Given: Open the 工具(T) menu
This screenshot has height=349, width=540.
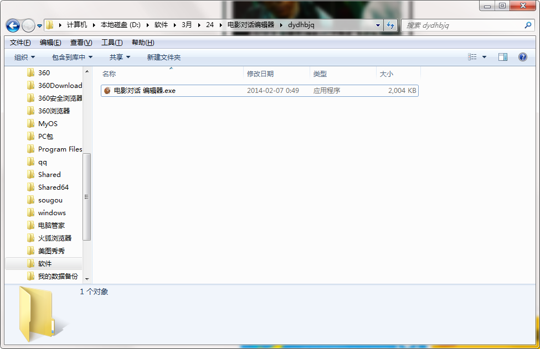Looking at the screenshot, I should pos(111,42).
